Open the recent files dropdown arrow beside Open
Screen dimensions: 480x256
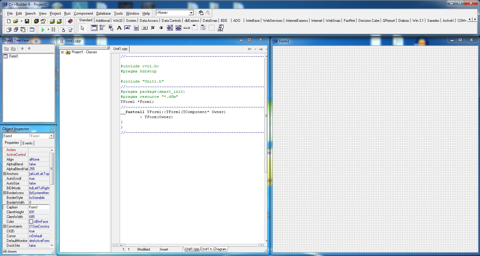point(21,21)
